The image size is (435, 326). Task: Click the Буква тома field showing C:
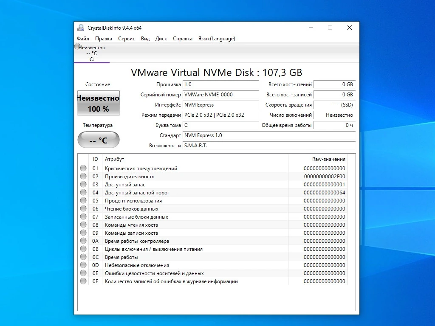tap(220, 125)
